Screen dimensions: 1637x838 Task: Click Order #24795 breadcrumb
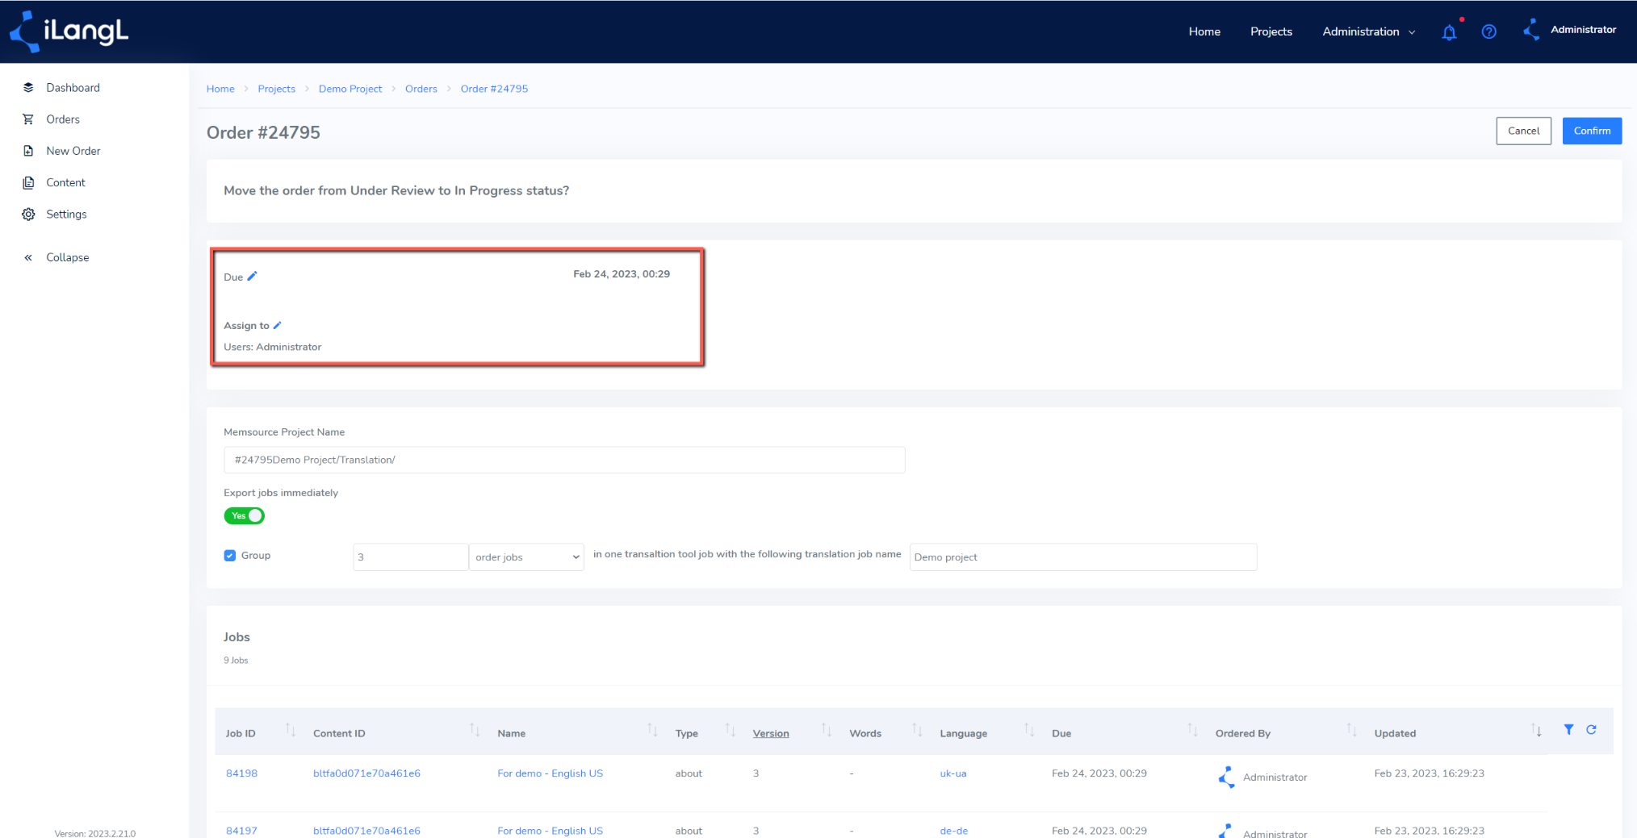coord(494,89)
